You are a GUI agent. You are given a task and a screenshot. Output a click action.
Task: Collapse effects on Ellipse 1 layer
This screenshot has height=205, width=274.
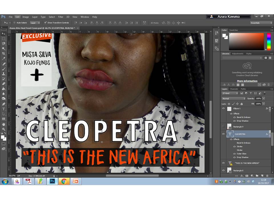[270, 108]
